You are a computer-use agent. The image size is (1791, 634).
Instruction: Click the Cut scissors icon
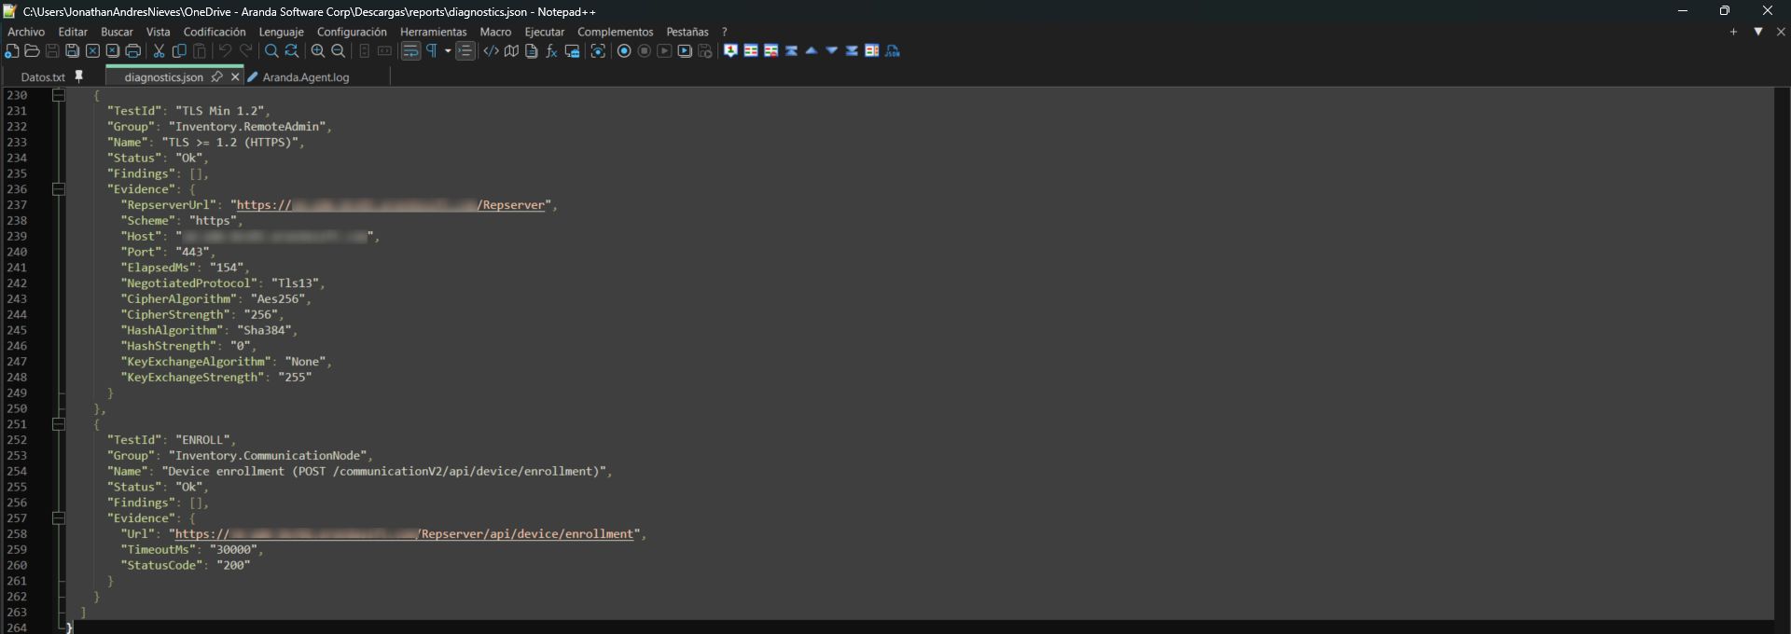click(x=160, y=51)
